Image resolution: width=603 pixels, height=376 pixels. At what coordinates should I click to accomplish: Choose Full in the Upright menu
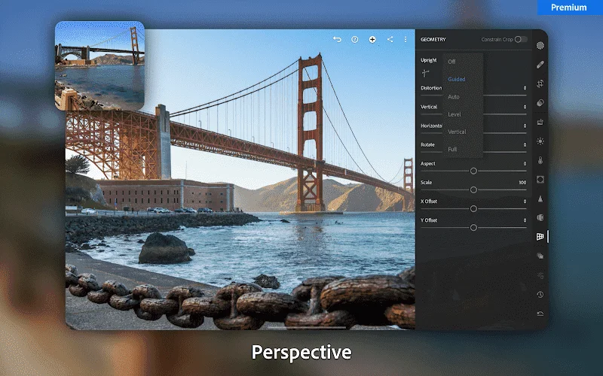(452, 149)
